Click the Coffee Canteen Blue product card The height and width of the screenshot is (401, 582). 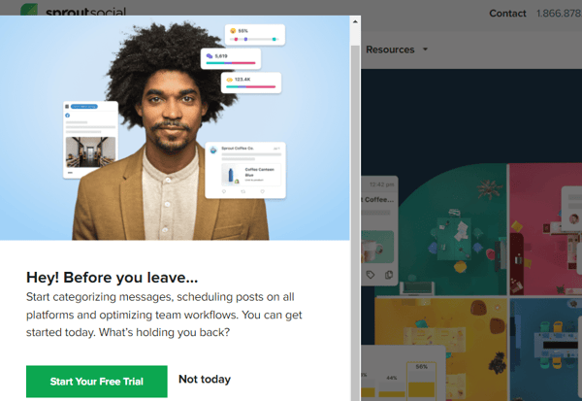tap(251, 175)
